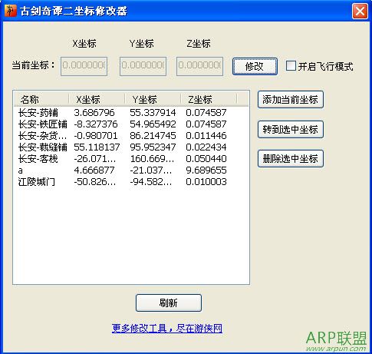
Task: Sort list by X坐标 column header
Action: [x=97, y=99]
